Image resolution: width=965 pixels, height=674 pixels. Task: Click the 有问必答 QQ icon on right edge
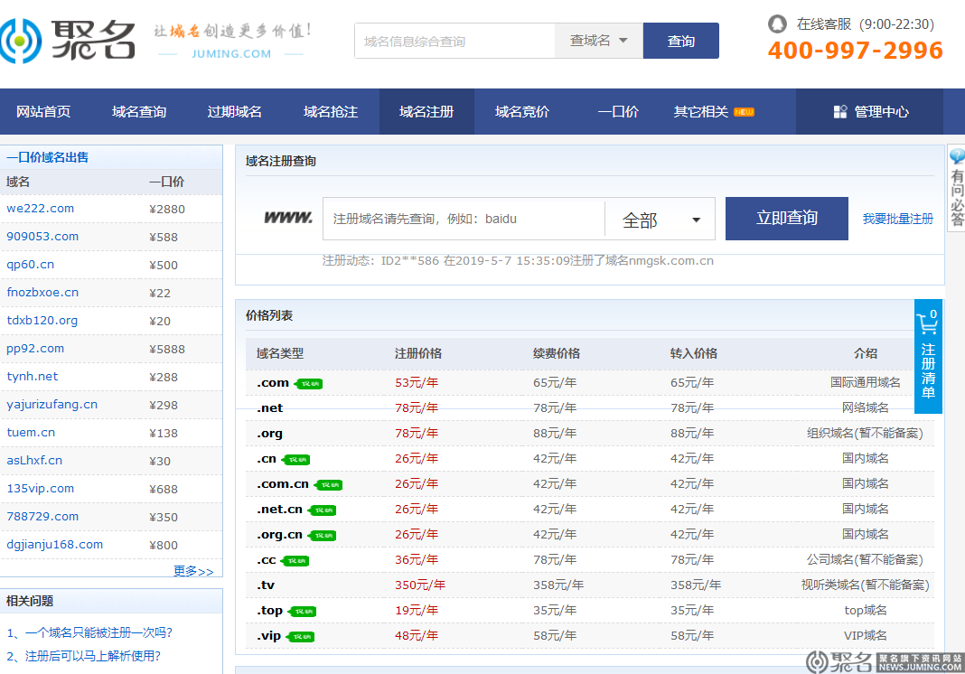coord(956,155)
